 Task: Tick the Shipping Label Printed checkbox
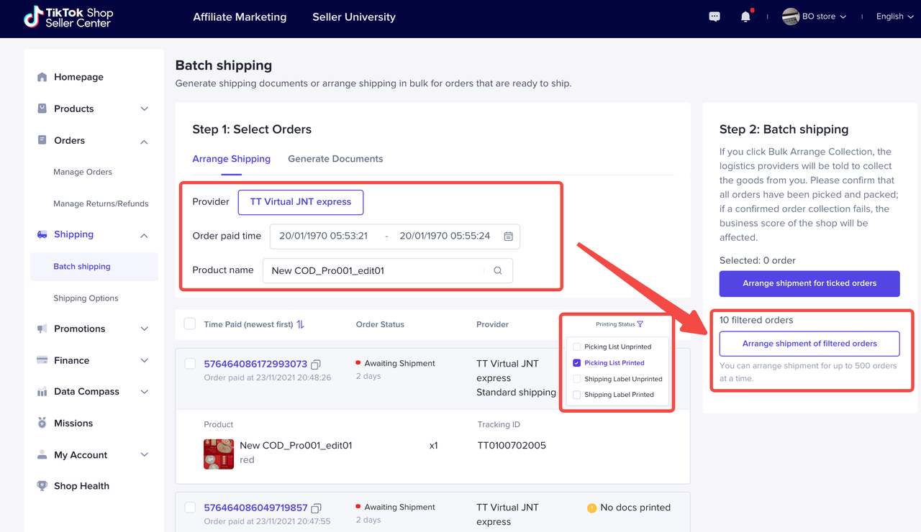(576, 395)
